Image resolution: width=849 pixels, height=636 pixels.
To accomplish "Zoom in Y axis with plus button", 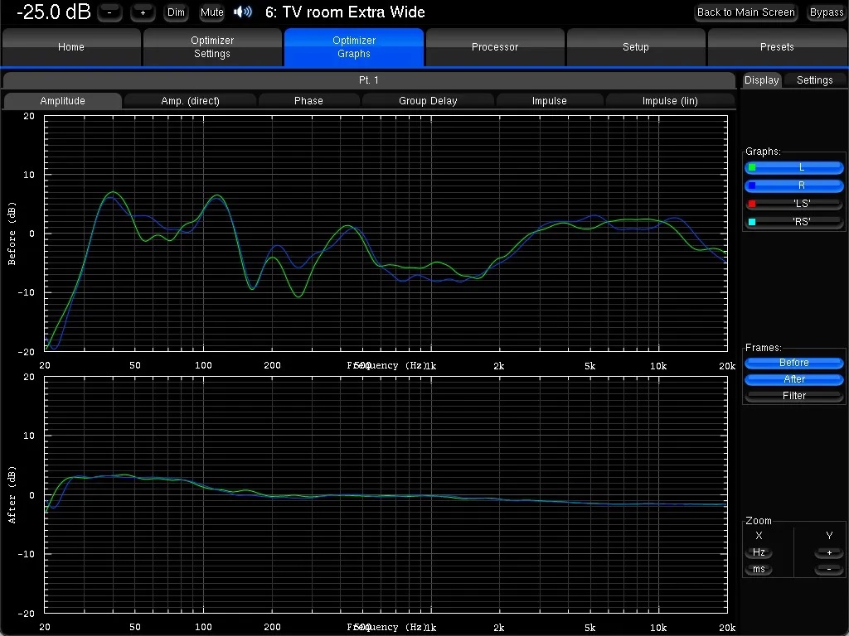I will point(828,552).
